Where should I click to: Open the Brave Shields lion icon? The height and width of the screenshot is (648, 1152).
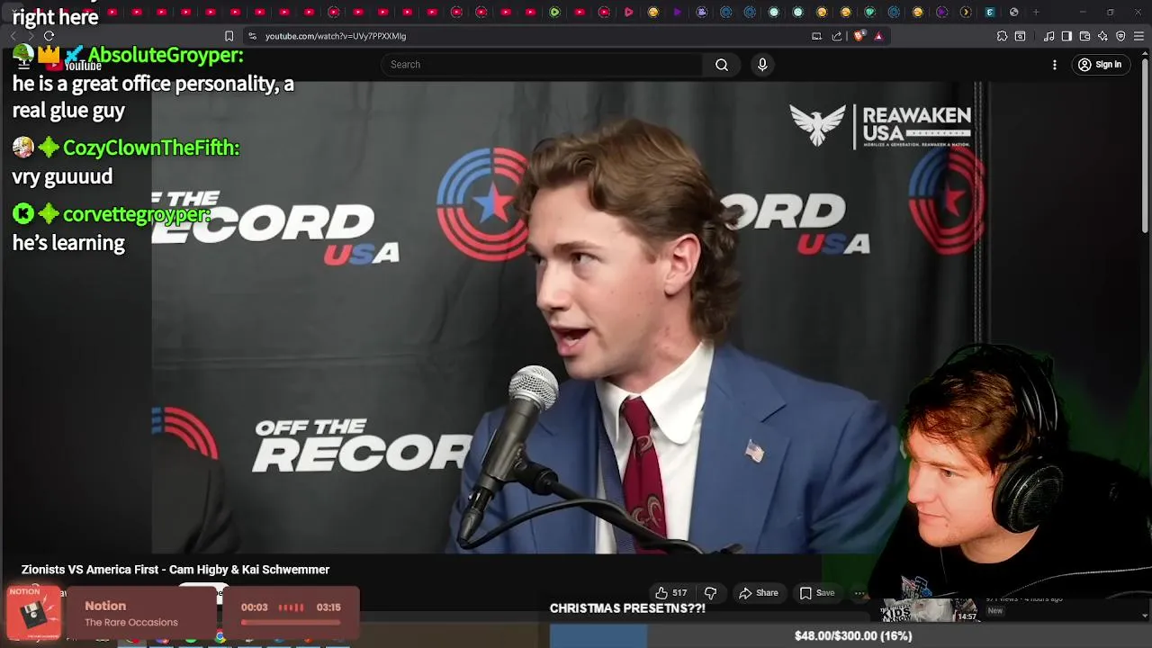point(859,36)
